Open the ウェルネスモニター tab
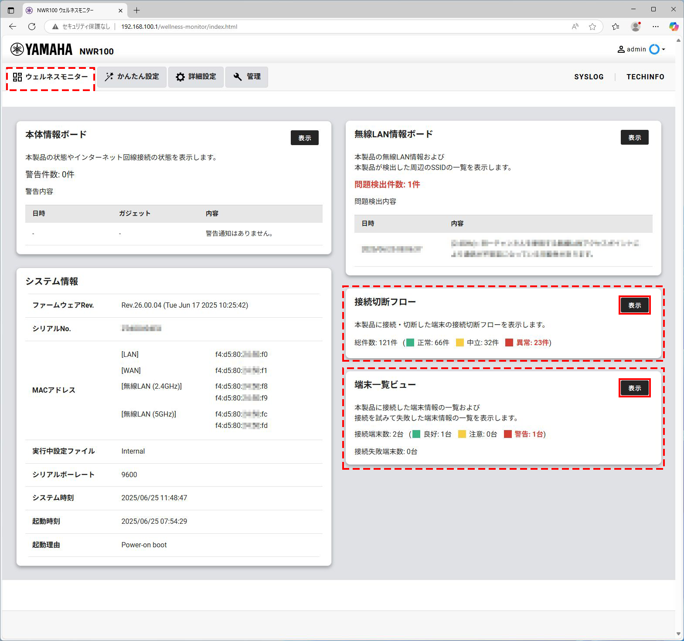Screen dimensions: 684x641 click(51, 77)
